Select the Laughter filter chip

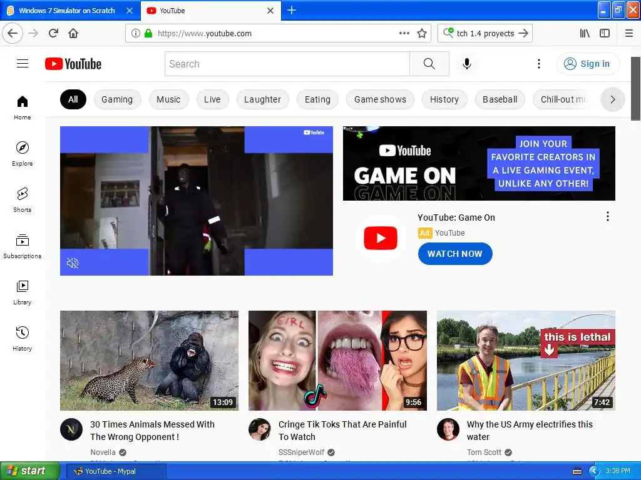(262, 99)
